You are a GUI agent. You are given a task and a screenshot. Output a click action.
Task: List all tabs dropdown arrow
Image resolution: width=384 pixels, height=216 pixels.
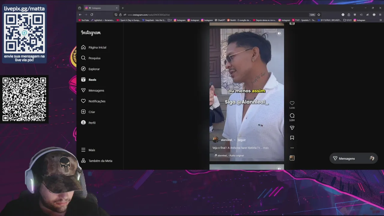point(352,8)
